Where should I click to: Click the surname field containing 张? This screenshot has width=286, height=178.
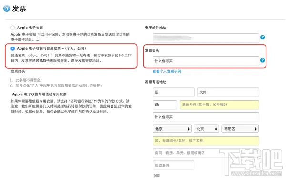pos(174,92)
